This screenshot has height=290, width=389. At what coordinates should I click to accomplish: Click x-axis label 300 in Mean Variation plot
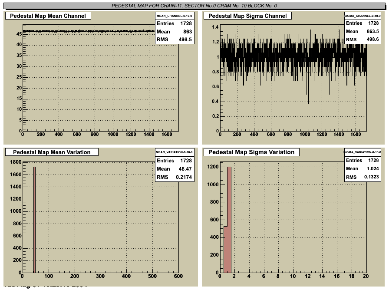click(100, 276)
